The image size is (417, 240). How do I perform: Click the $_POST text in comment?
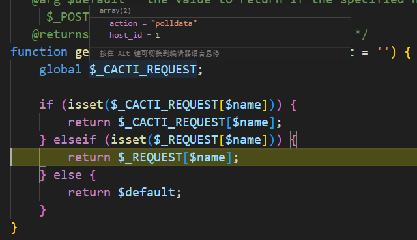coord(67,17)
